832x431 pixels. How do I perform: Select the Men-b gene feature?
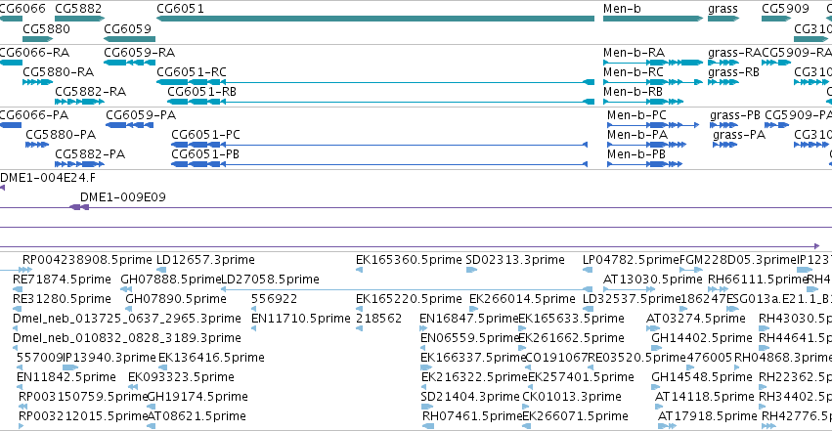coord(653,19)
